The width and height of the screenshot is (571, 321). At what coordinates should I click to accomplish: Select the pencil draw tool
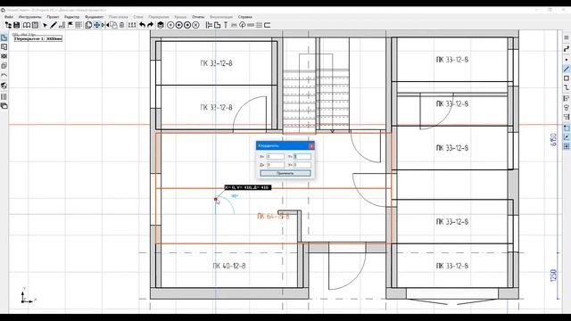pyautogui.click(x=54, y=25)
